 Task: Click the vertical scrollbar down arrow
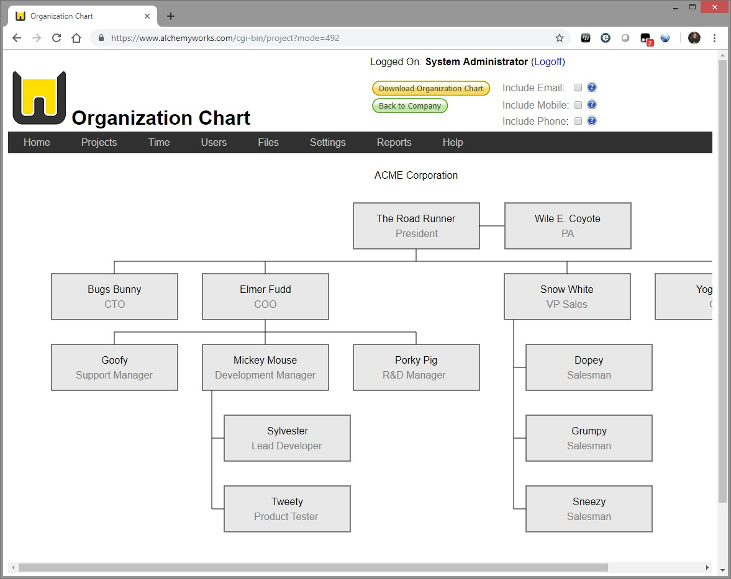722,570
